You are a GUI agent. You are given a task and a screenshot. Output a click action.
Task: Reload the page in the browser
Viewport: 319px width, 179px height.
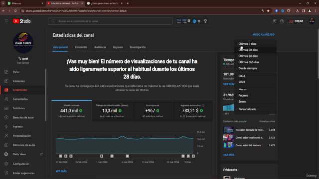coord(15,11)
